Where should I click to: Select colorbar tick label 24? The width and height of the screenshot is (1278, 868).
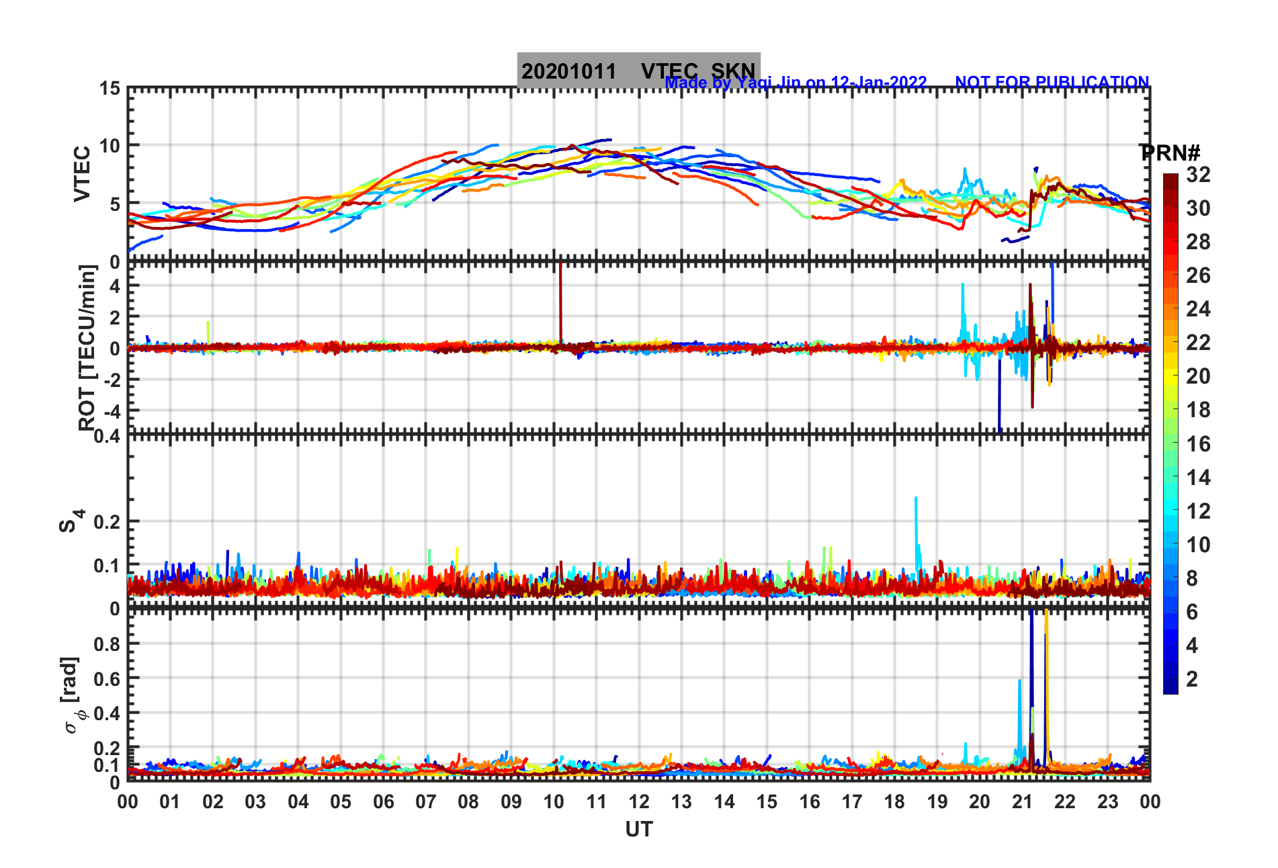click(x=1198, y=309)
